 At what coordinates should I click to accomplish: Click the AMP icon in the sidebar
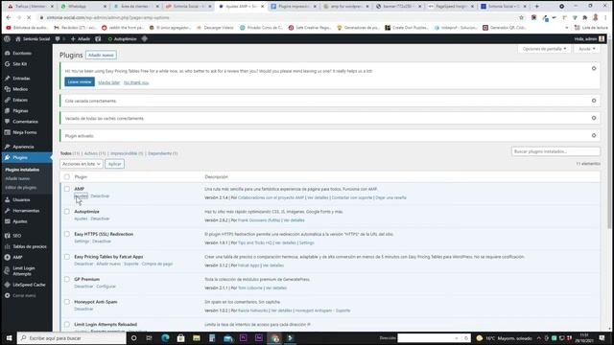coord(8,258)
